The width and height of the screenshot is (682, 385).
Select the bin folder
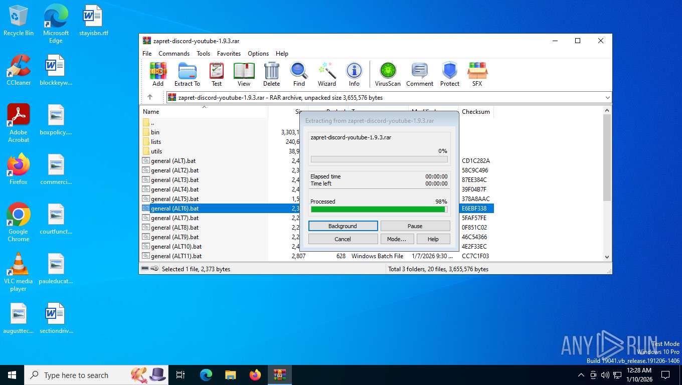(x=155, y=132)
